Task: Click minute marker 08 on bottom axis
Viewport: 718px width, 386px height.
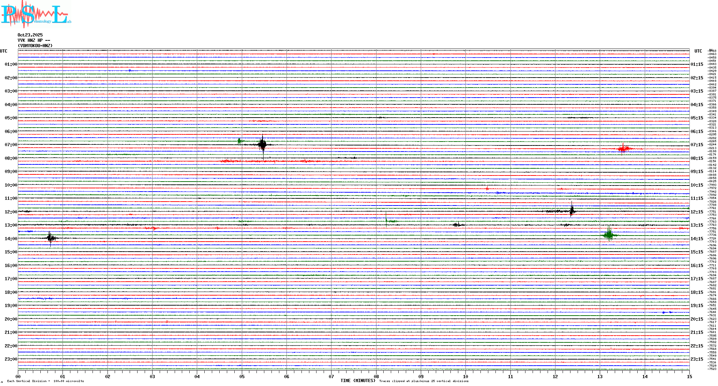Action: coord(376,376)
